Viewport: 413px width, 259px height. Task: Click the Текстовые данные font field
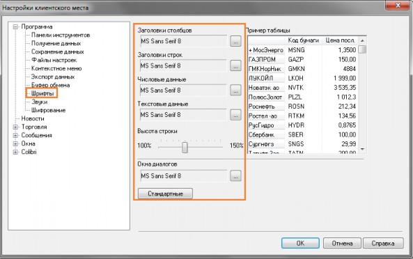(183, 115)
